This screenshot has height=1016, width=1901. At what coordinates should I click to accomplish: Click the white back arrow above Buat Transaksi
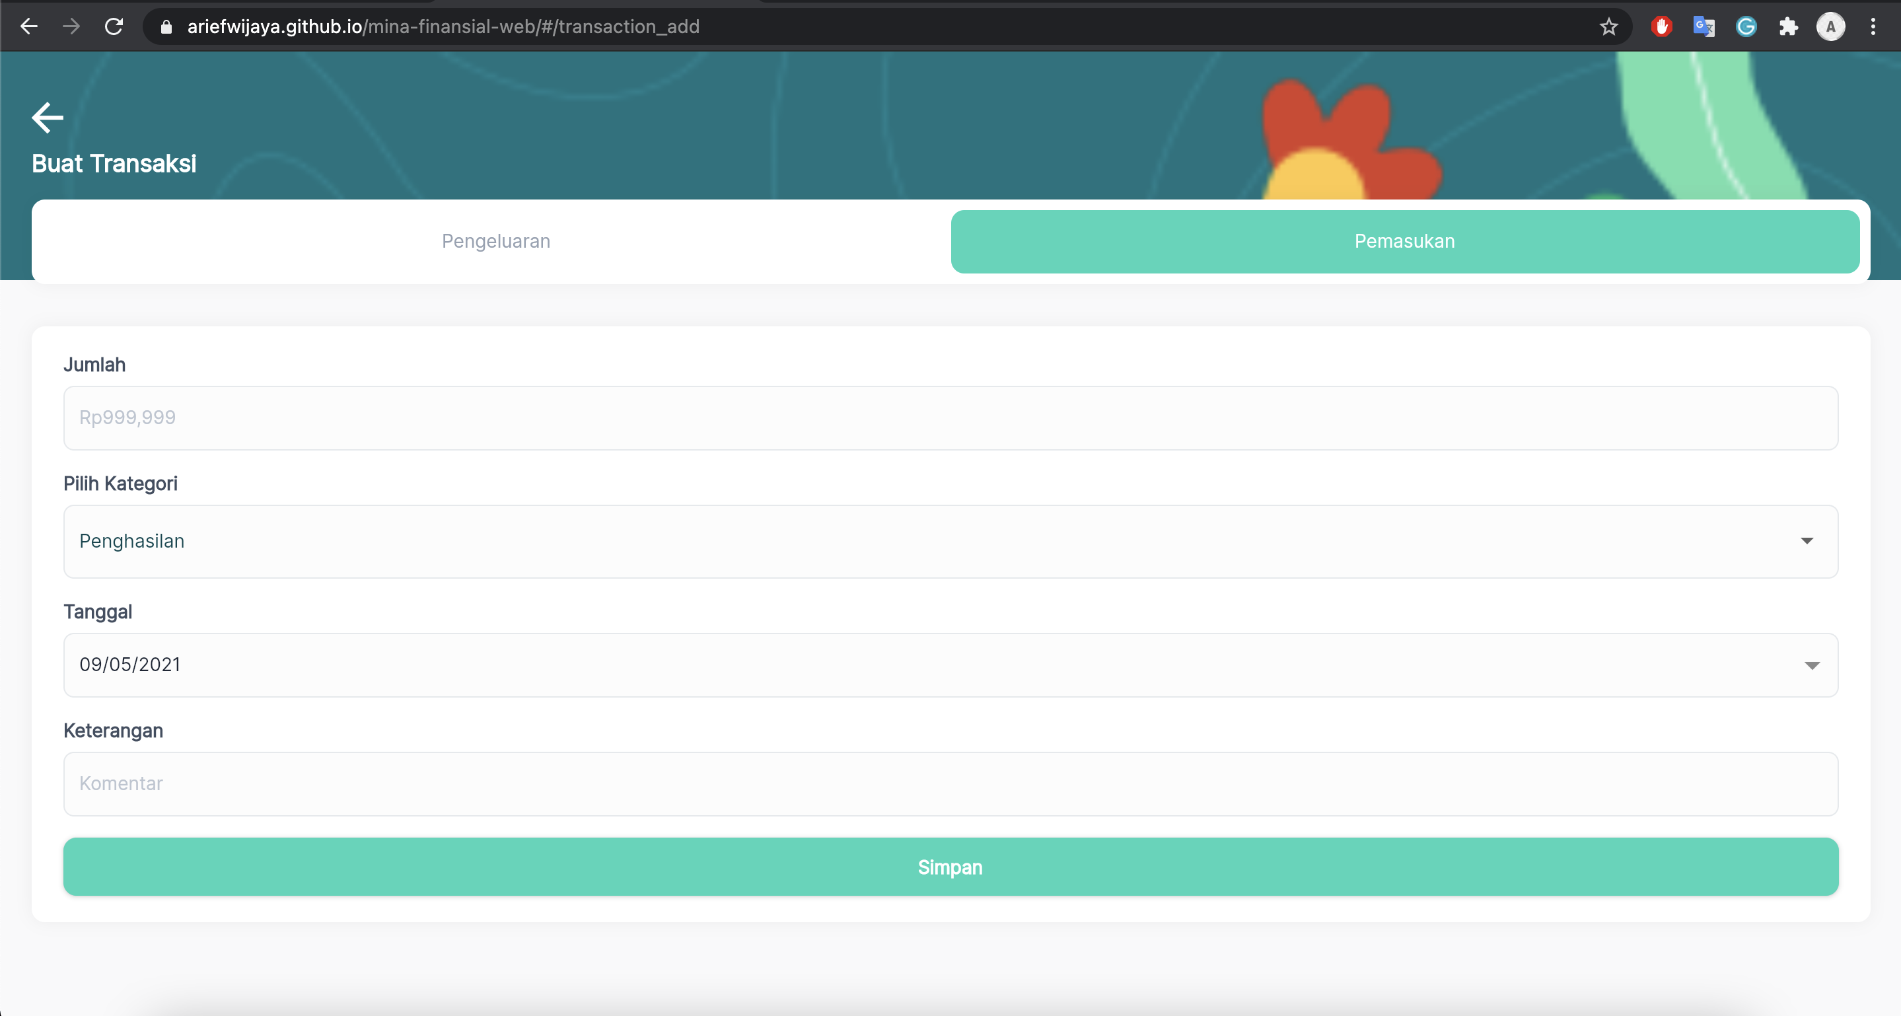(48, 118)
